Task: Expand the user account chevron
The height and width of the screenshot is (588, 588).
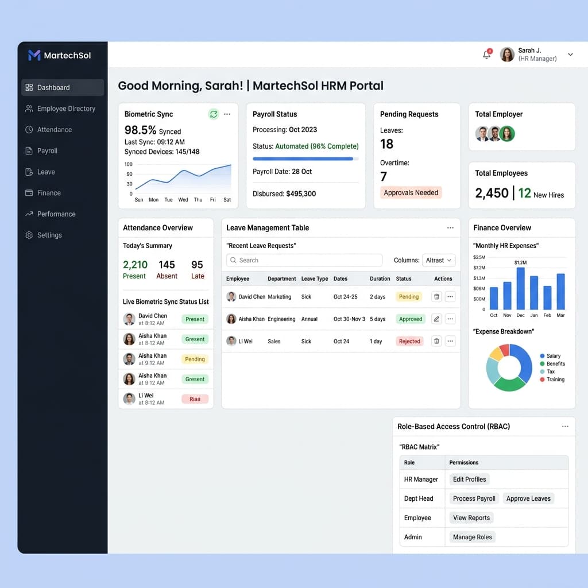Action: [570, 55]
